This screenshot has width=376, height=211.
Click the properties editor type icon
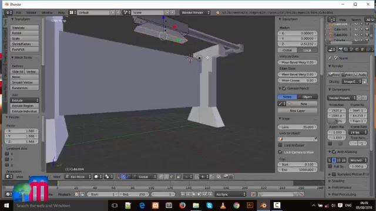(331, 49)
